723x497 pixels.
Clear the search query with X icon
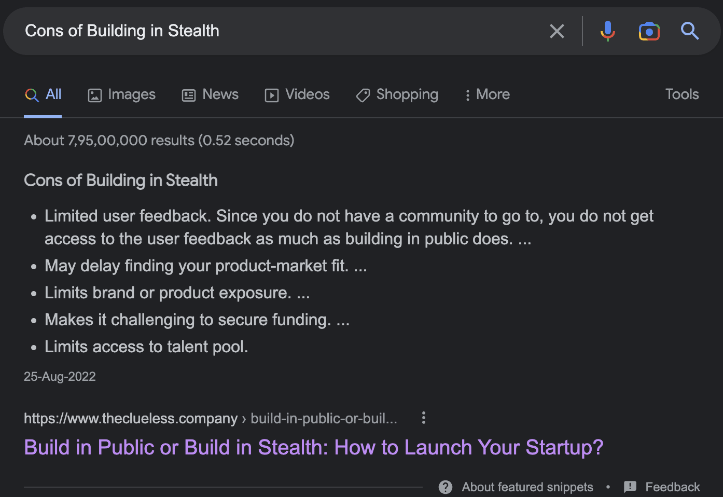tap(557, 31)
